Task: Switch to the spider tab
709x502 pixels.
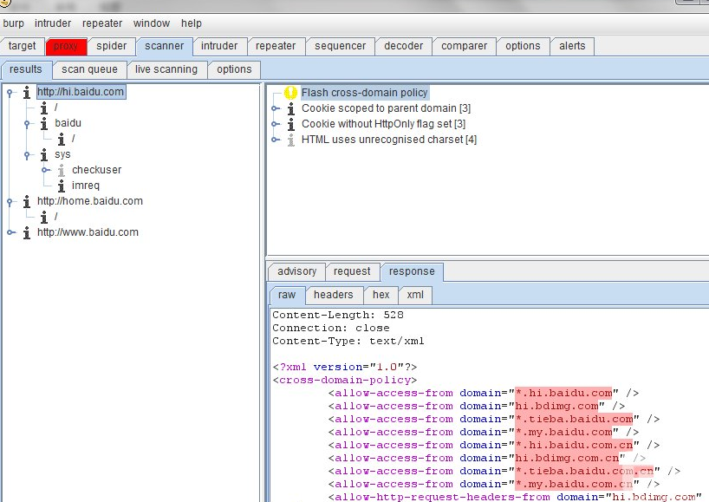Action: coord(111,46)
